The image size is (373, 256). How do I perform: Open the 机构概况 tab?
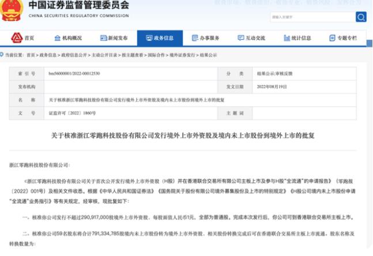[68, 38]
